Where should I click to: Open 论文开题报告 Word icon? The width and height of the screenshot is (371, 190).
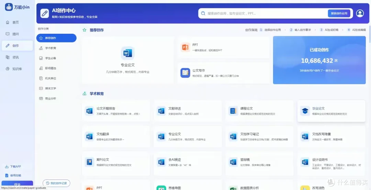[89, 111]
